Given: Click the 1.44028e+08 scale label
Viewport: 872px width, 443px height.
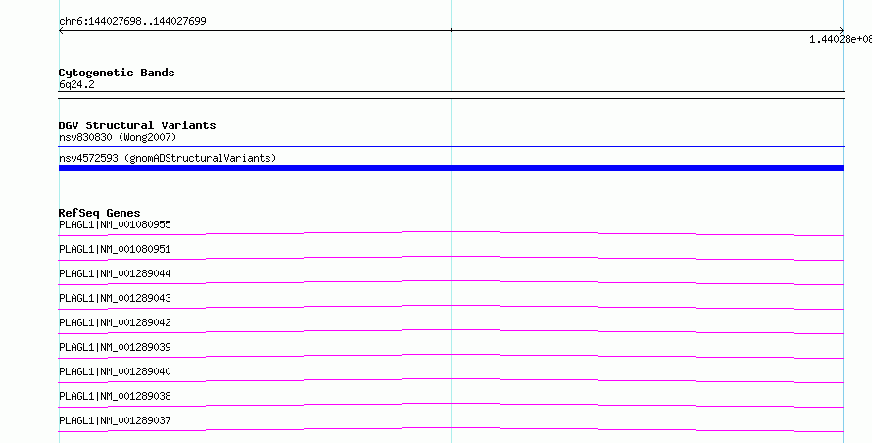Looking at the screenshot, I should point(841,39).
